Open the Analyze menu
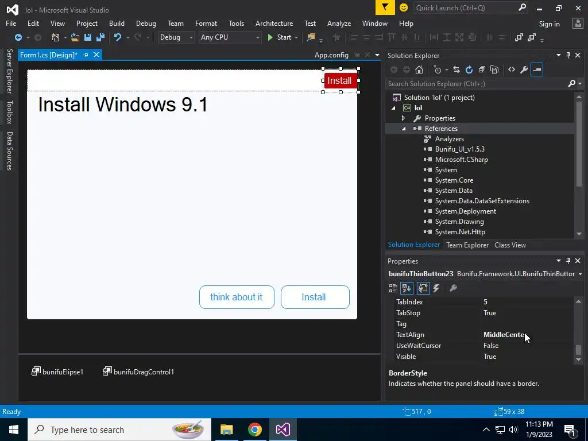 [x=339, y=23]
